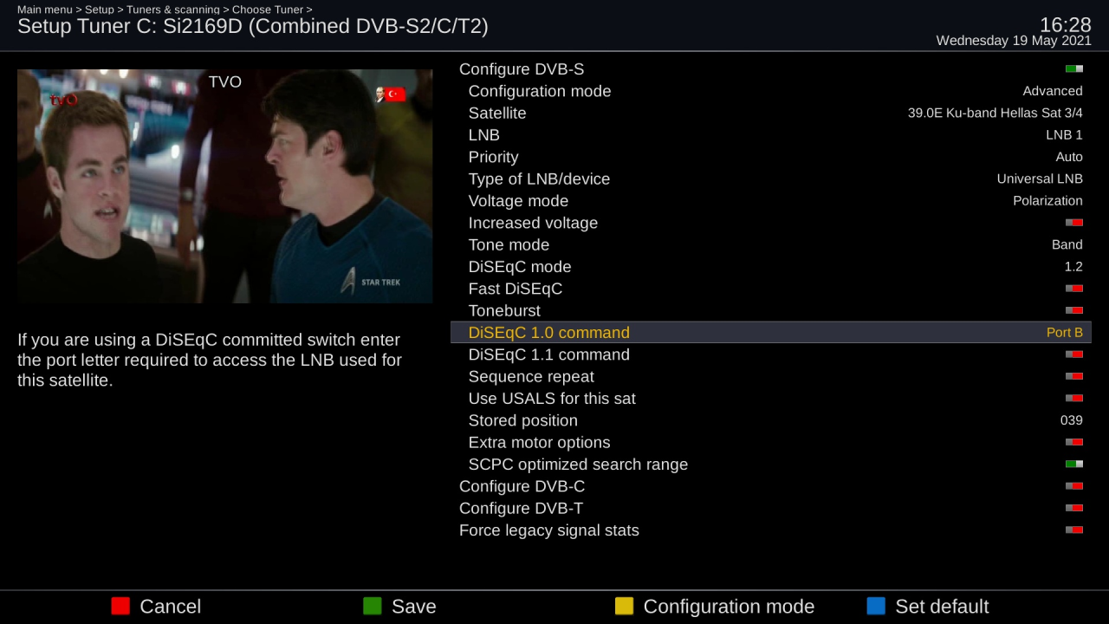Screen dimensions: 1109x624
Task: Change DiSEqC 1.0 command Port B value
Action: click(1065, 333)
